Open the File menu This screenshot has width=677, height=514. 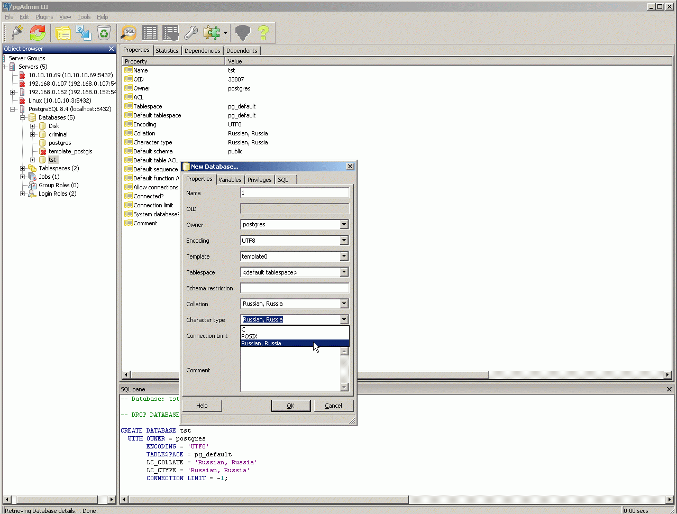9,17
